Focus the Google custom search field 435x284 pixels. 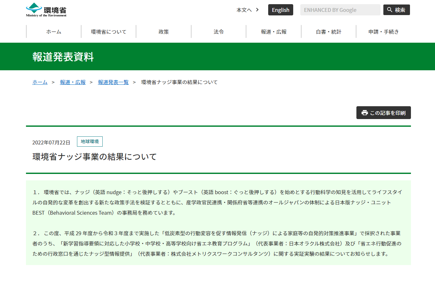pos(340,10)
